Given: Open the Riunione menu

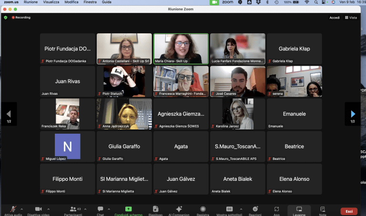Looking at the screenshot, I should click(x=30, y=2).
